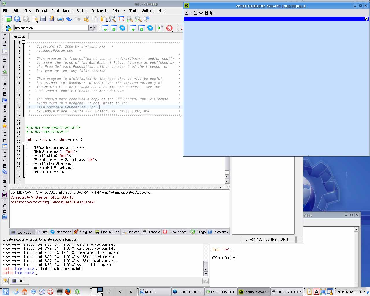Viewport: 370px width, 296px height.
Task: Cut selection with the scissors icon
Action: 86,19
